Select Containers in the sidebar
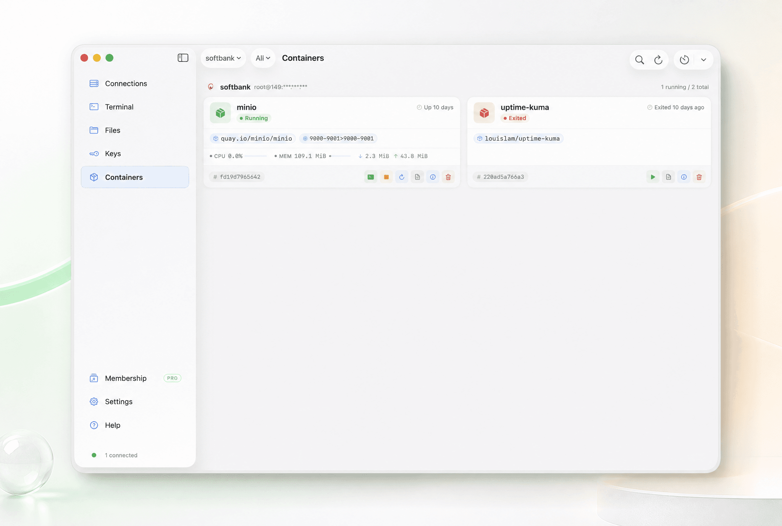This screenshot has height=526, width=782. [x=135, y=177]
